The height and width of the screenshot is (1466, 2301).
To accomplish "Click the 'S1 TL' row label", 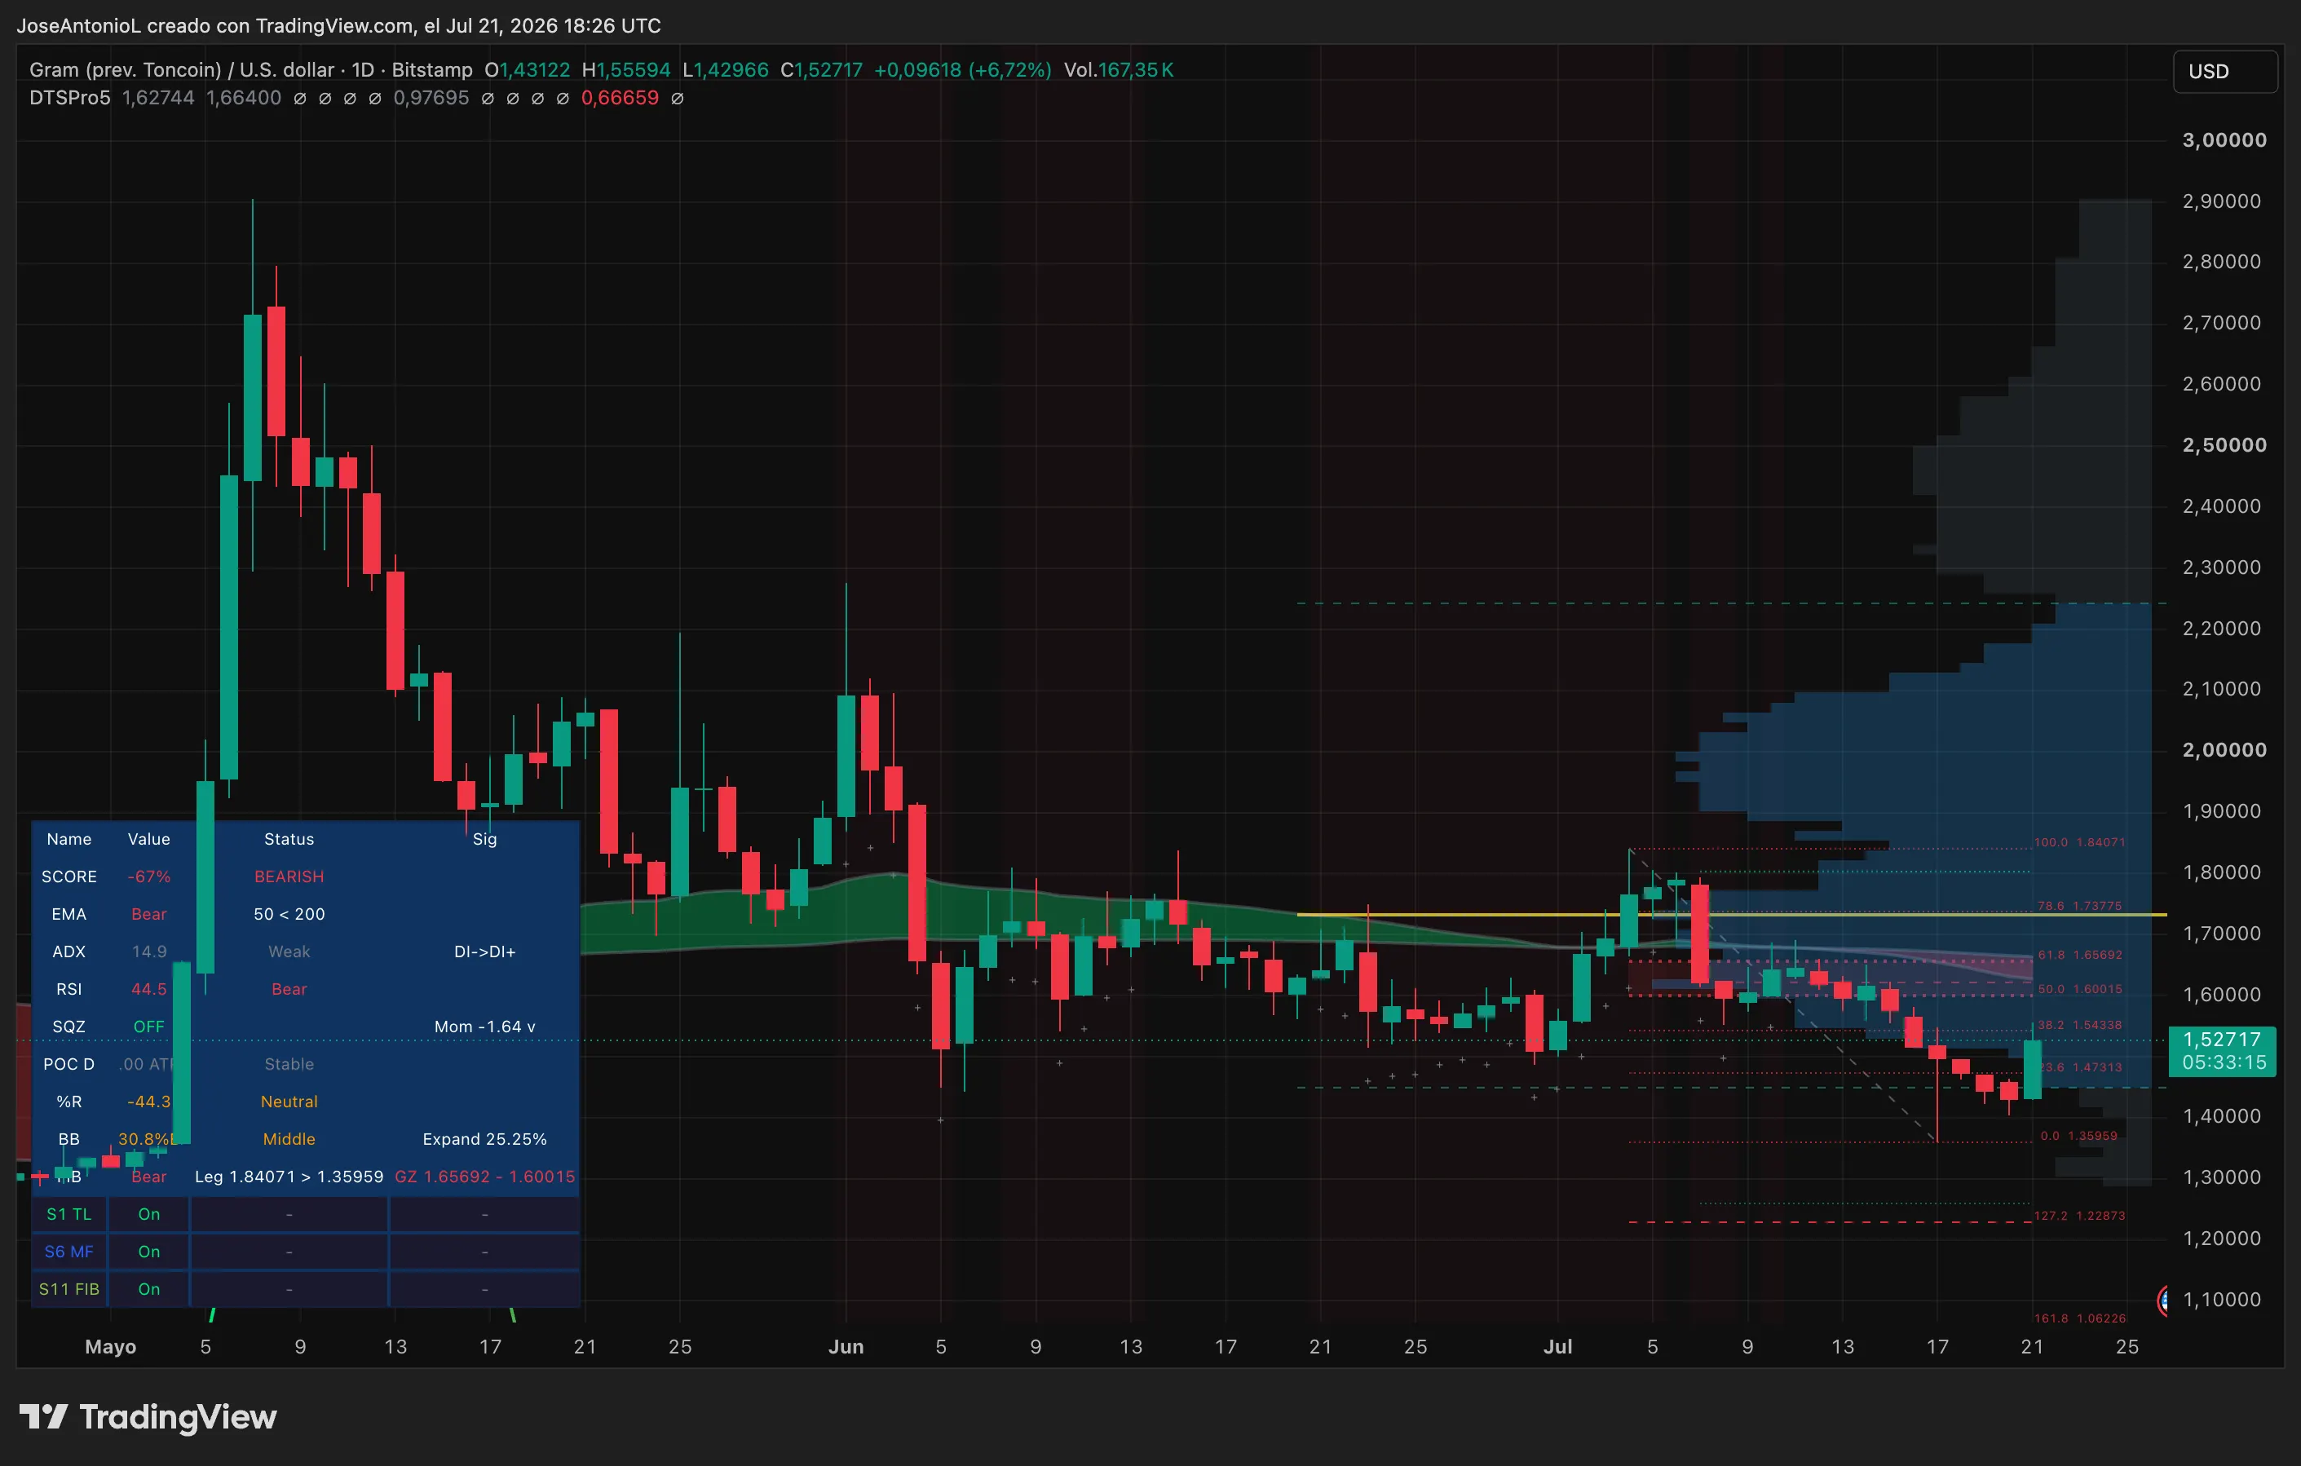I will point(68,1214).
